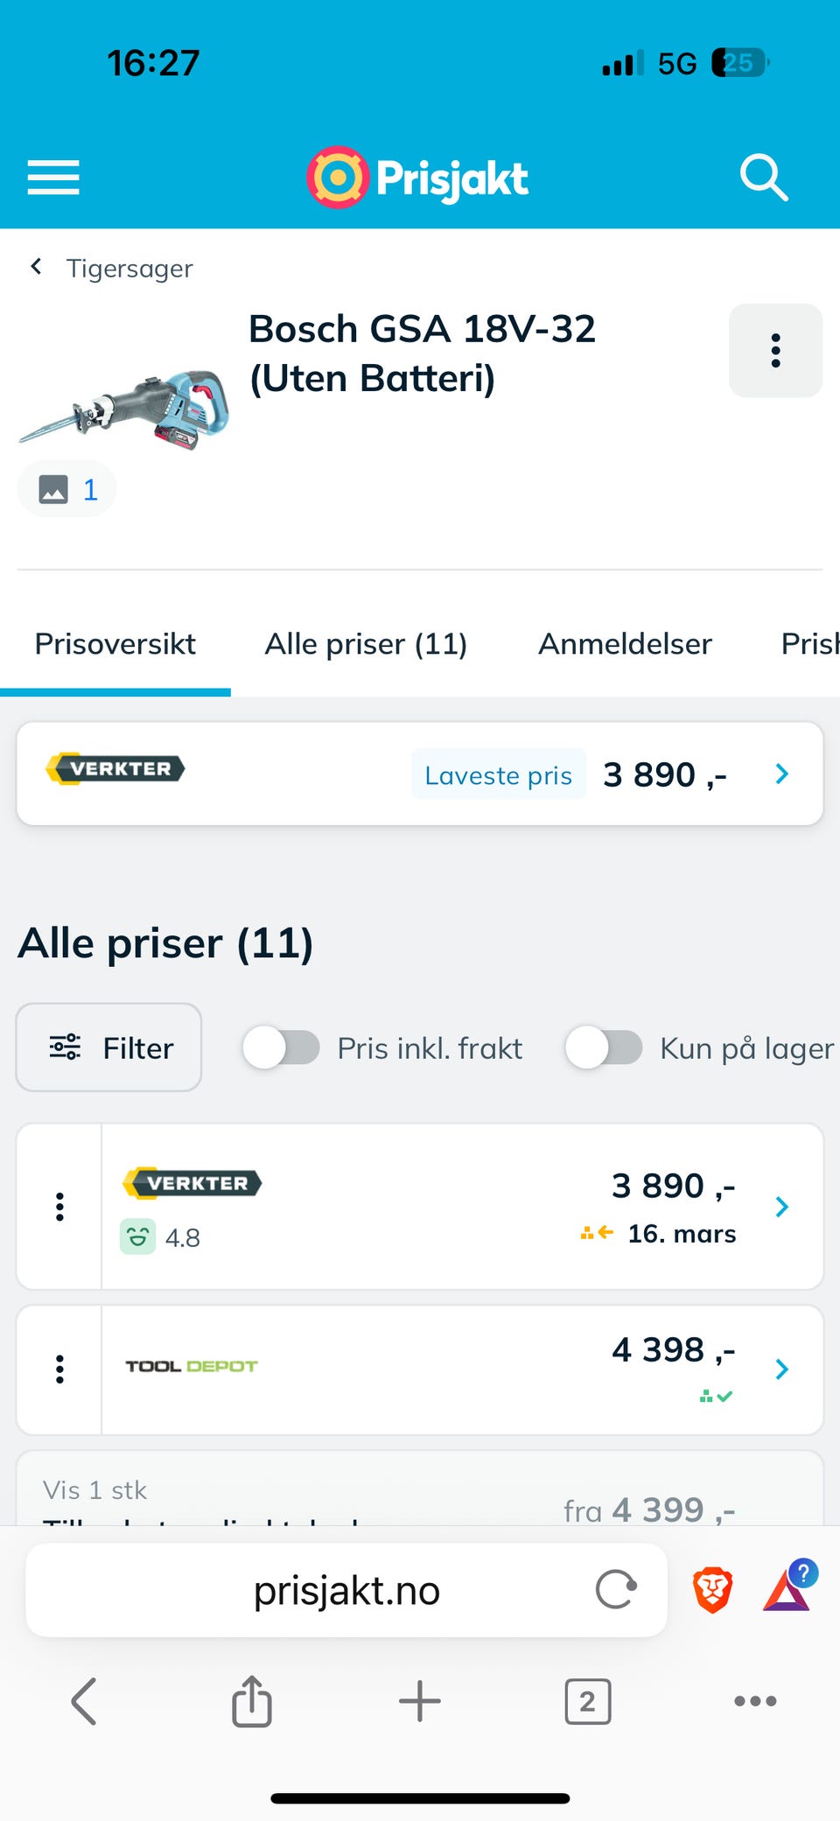Enable the Pris inkl. frakt toggle

point(282,1047)
